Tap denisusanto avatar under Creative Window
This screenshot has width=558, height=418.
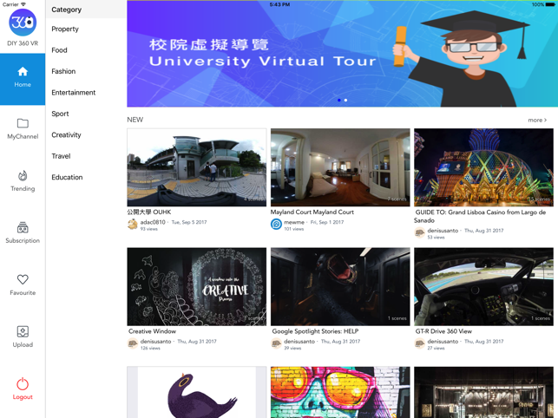(x=133, y=343)
